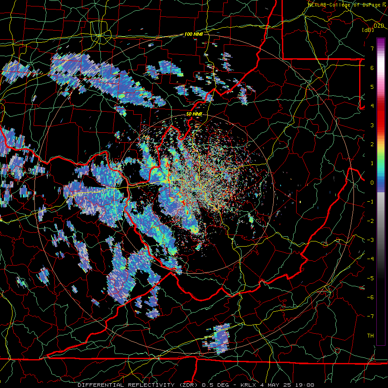Click the color scale at value 1
The width and height of the screenshot is (388, 388).
click(x=381, y=163)
